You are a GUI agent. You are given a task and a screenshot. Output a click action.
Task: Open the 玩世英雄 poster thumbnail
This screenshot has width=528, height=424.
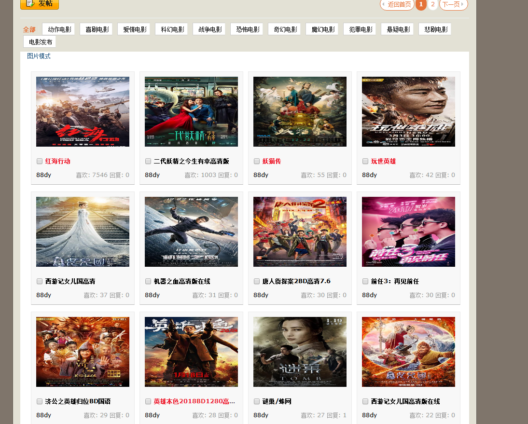coord(408,112)
